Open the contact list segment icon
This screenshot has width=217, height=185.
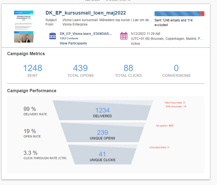[53, 36]
